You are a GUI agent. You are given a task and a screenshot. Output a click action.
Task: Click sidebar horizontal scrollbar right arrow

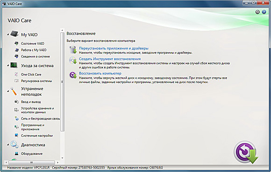click(57, 162)
